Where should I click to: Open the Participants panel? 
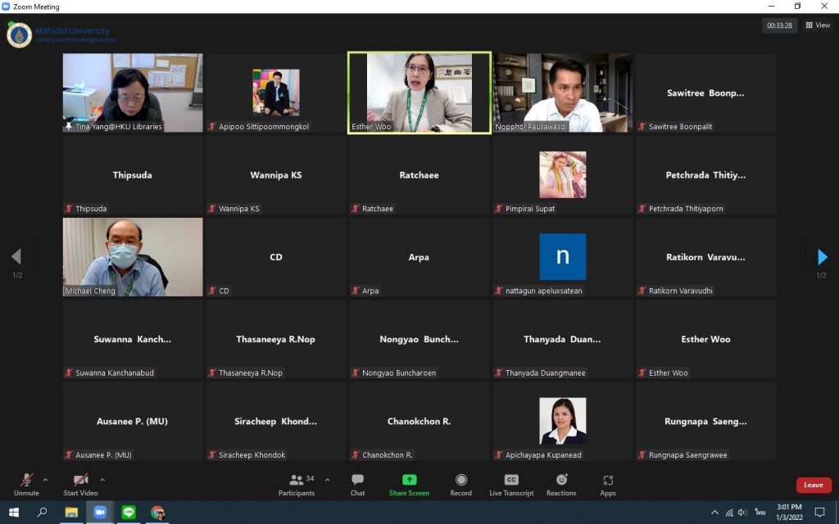point(297,484)
